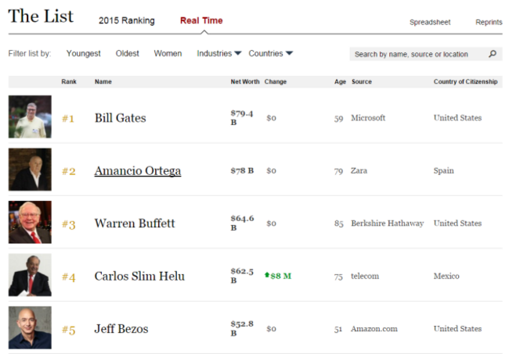
Task: Filter the list by Oldest
Action: (x=127, y=53)
